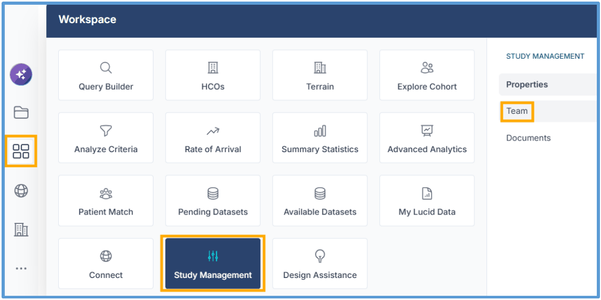Open the Terrain tile label
This screenshot has width=601, height=300.
pyautogui.click(x=320, y=87)
